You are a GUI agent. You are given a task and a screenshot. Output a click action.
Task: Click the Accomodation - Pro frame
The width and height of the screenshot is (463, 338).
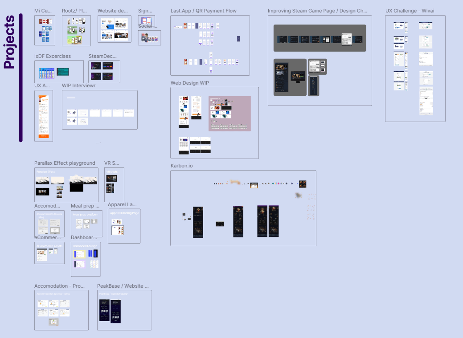61,310
